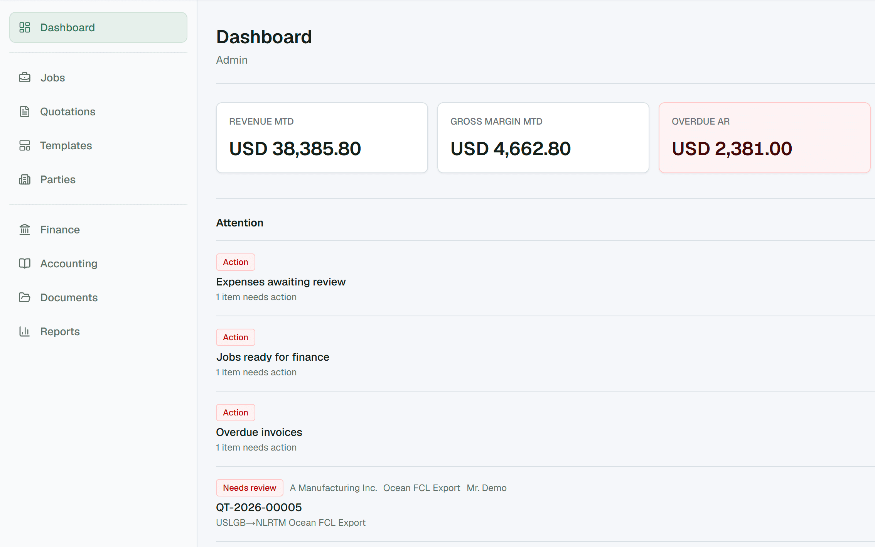Click the Documents folder icon
875x547 pixels.
(x=25, y=297)
